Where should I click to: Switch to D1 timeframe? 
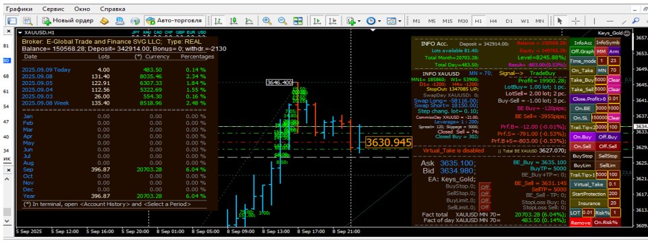509,21
